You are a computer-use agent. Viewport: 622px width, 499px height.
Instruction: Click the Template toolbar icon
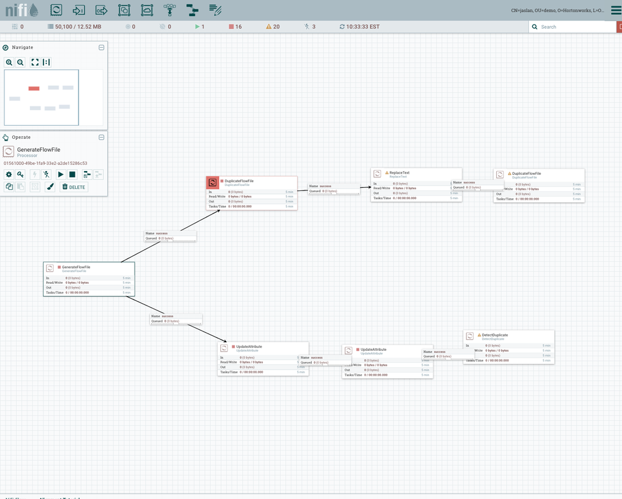192,10
